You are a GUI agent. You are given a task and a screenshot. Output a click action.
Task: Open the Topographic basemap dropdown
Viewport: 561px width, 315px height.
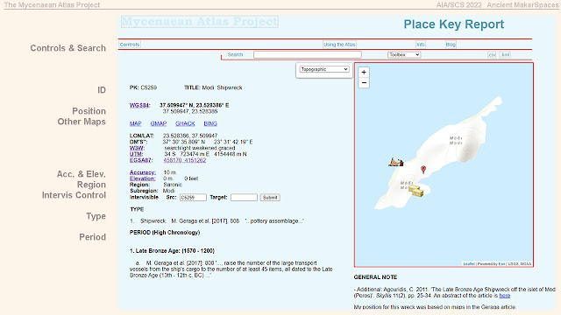324,69
